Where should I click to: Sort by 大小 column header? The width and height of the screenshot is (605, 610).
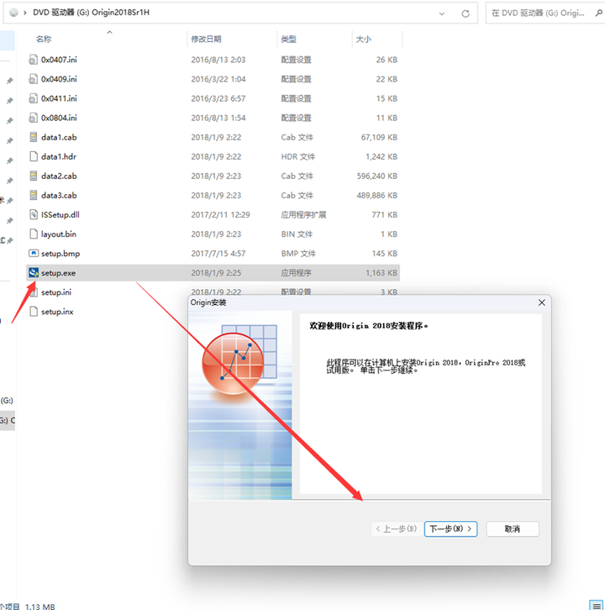pyautogui.click(x=364, y=39)
